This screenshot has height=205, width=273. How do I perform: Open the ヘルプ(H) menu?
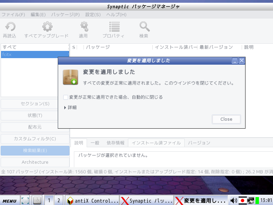[x=116, y=15]
